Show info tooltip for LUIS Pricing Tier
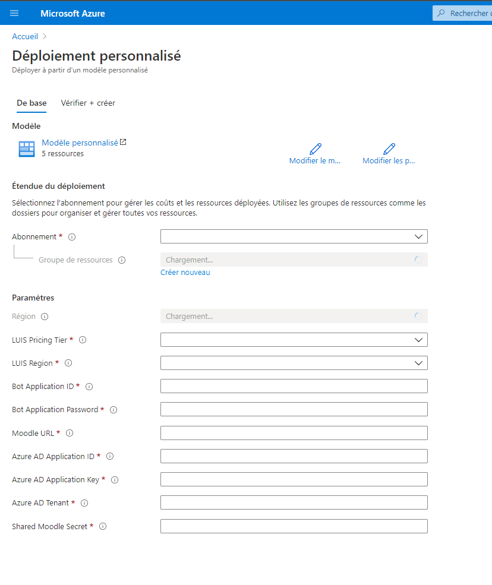The width and height of the screenshot is (492, 585). (x=83, y=340)
